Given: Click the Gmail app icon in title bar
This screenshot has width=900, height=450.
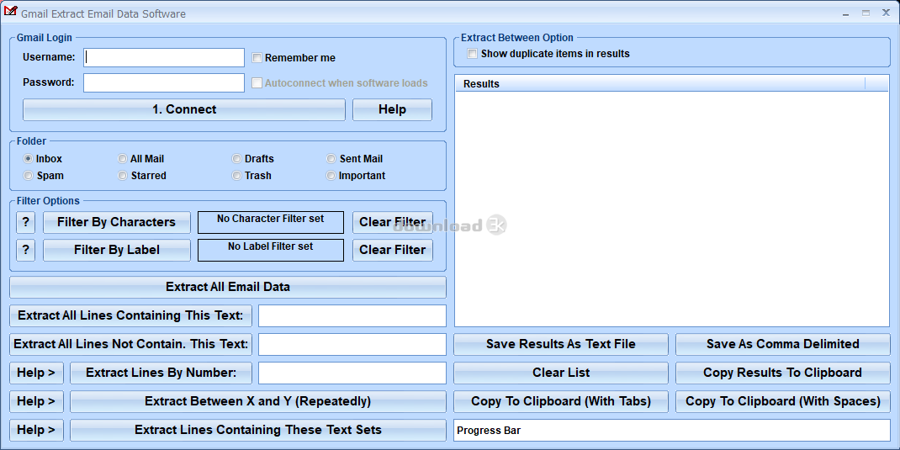Looking at the screenshot, I should 10,13.
